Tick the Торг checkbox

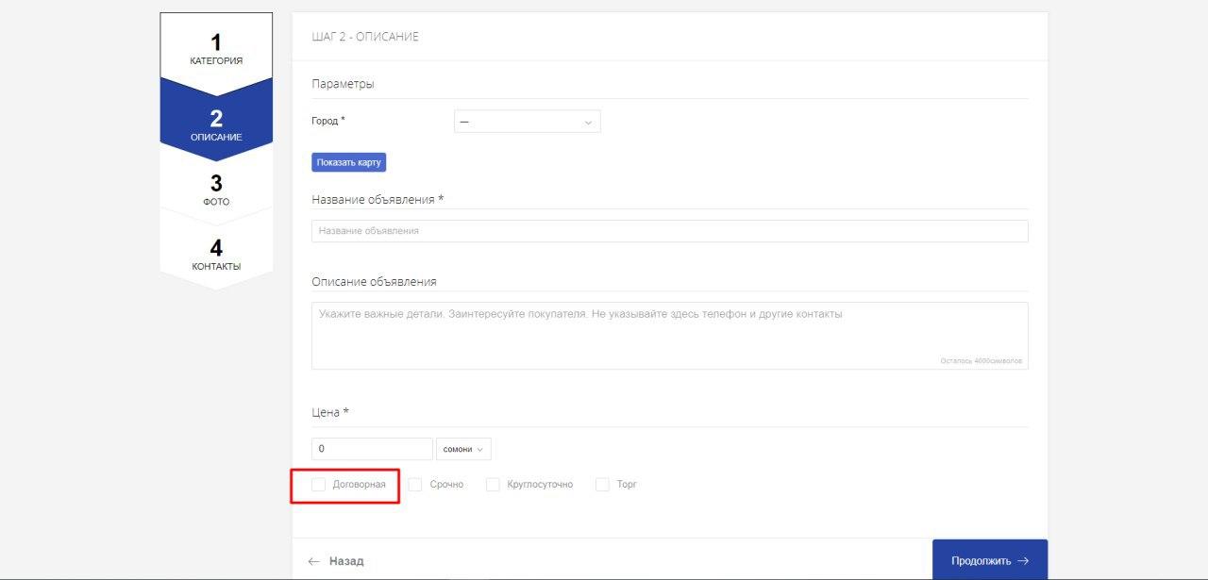coord(602,485)
